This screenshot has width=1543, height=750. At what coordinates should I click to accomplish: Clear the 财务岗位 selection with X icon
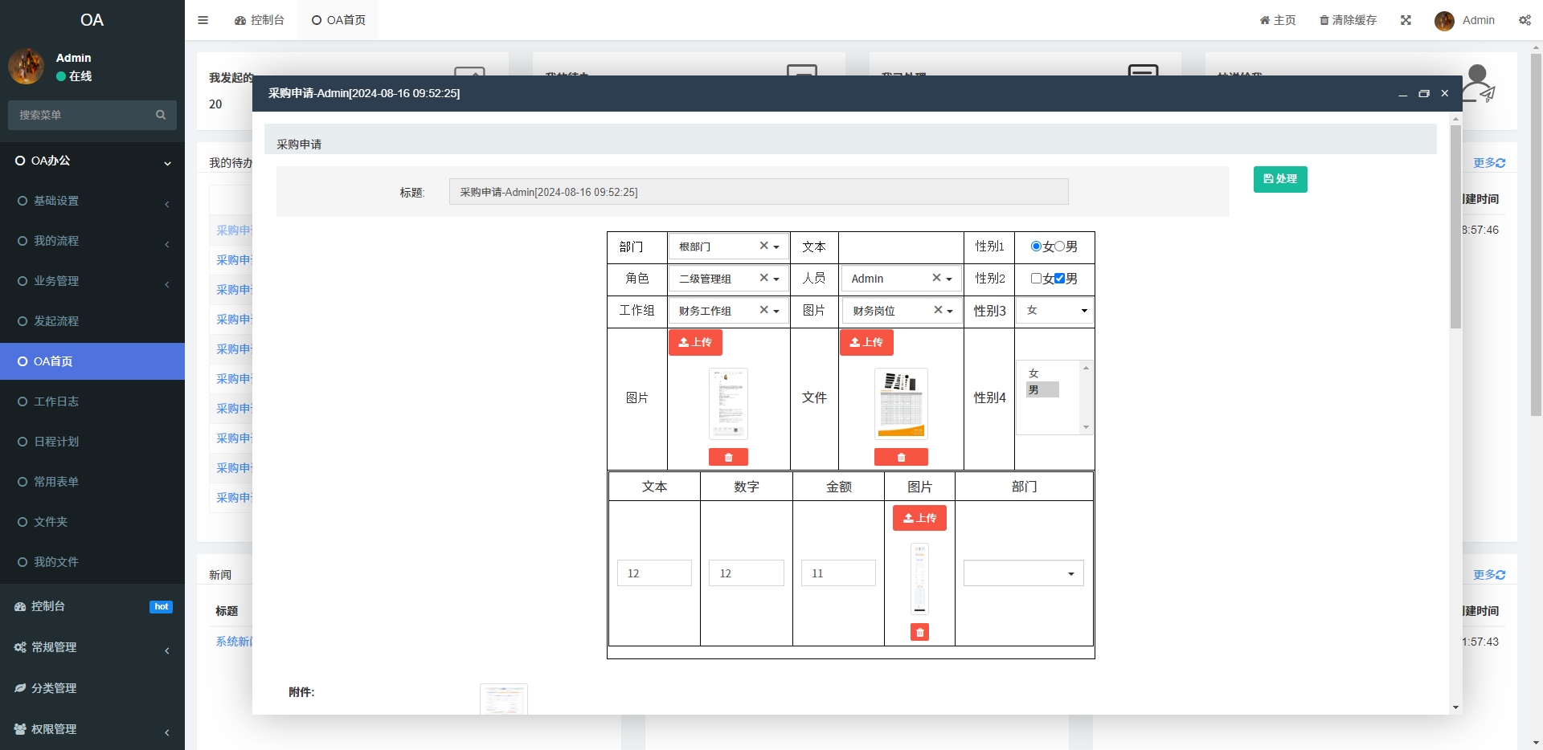tap(937, 310)
